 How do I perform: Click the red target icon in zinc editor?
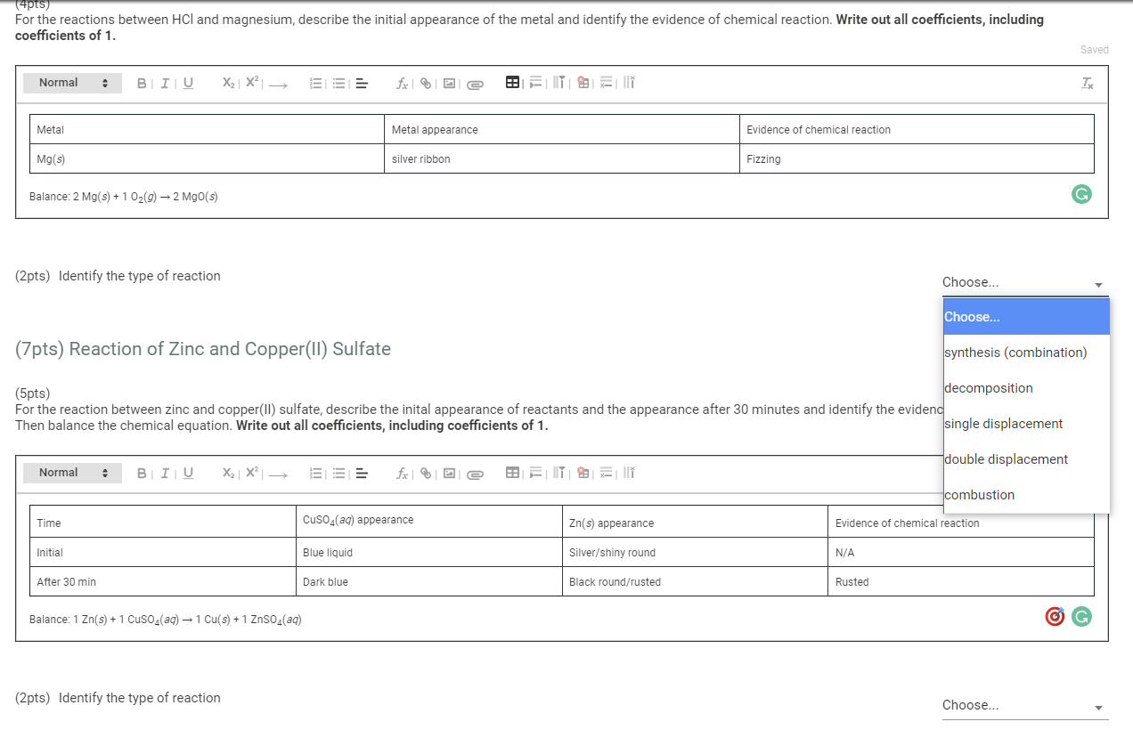(x=1054, y=616)
